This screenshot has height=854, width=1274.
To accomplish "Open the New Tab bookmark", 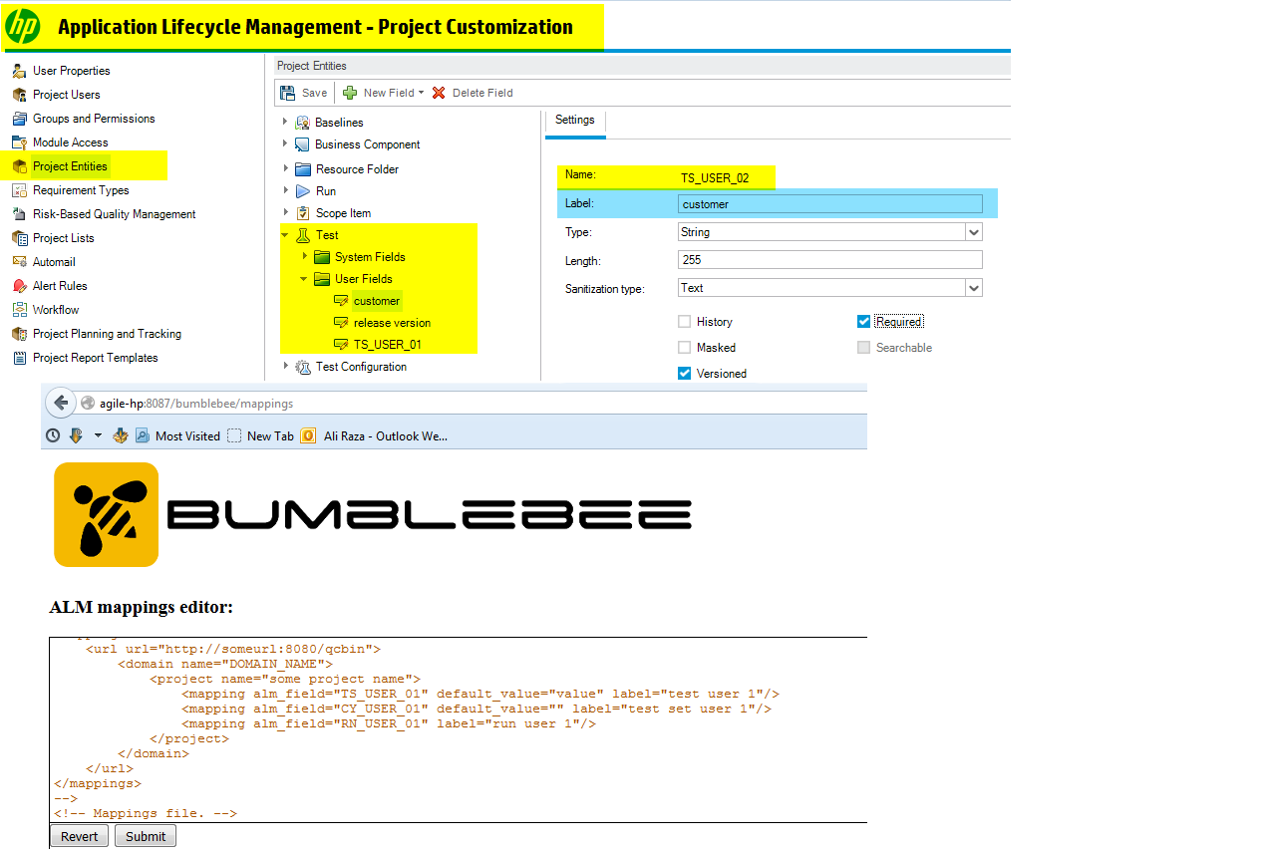I will point(260,435).
